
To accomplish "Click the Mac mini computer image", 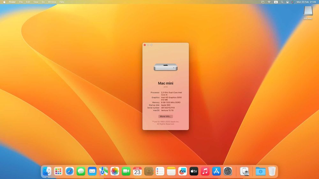I will point(166,67).
